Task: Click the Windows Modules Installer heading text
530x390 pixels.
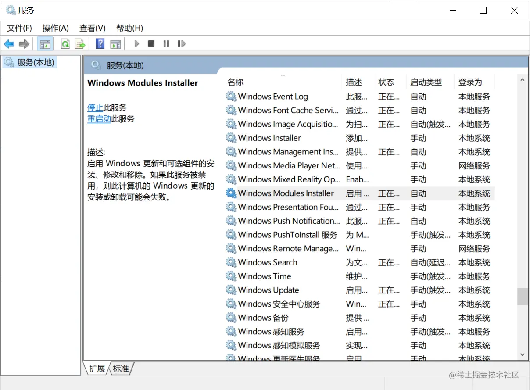Action: 143,83
